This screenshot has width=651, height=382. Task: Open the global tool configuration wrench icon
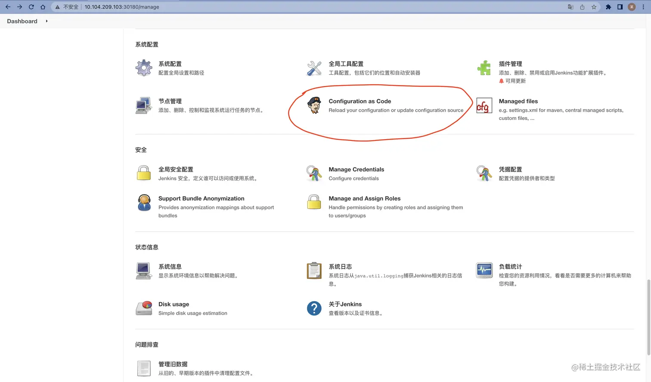[x=314, y=68]
